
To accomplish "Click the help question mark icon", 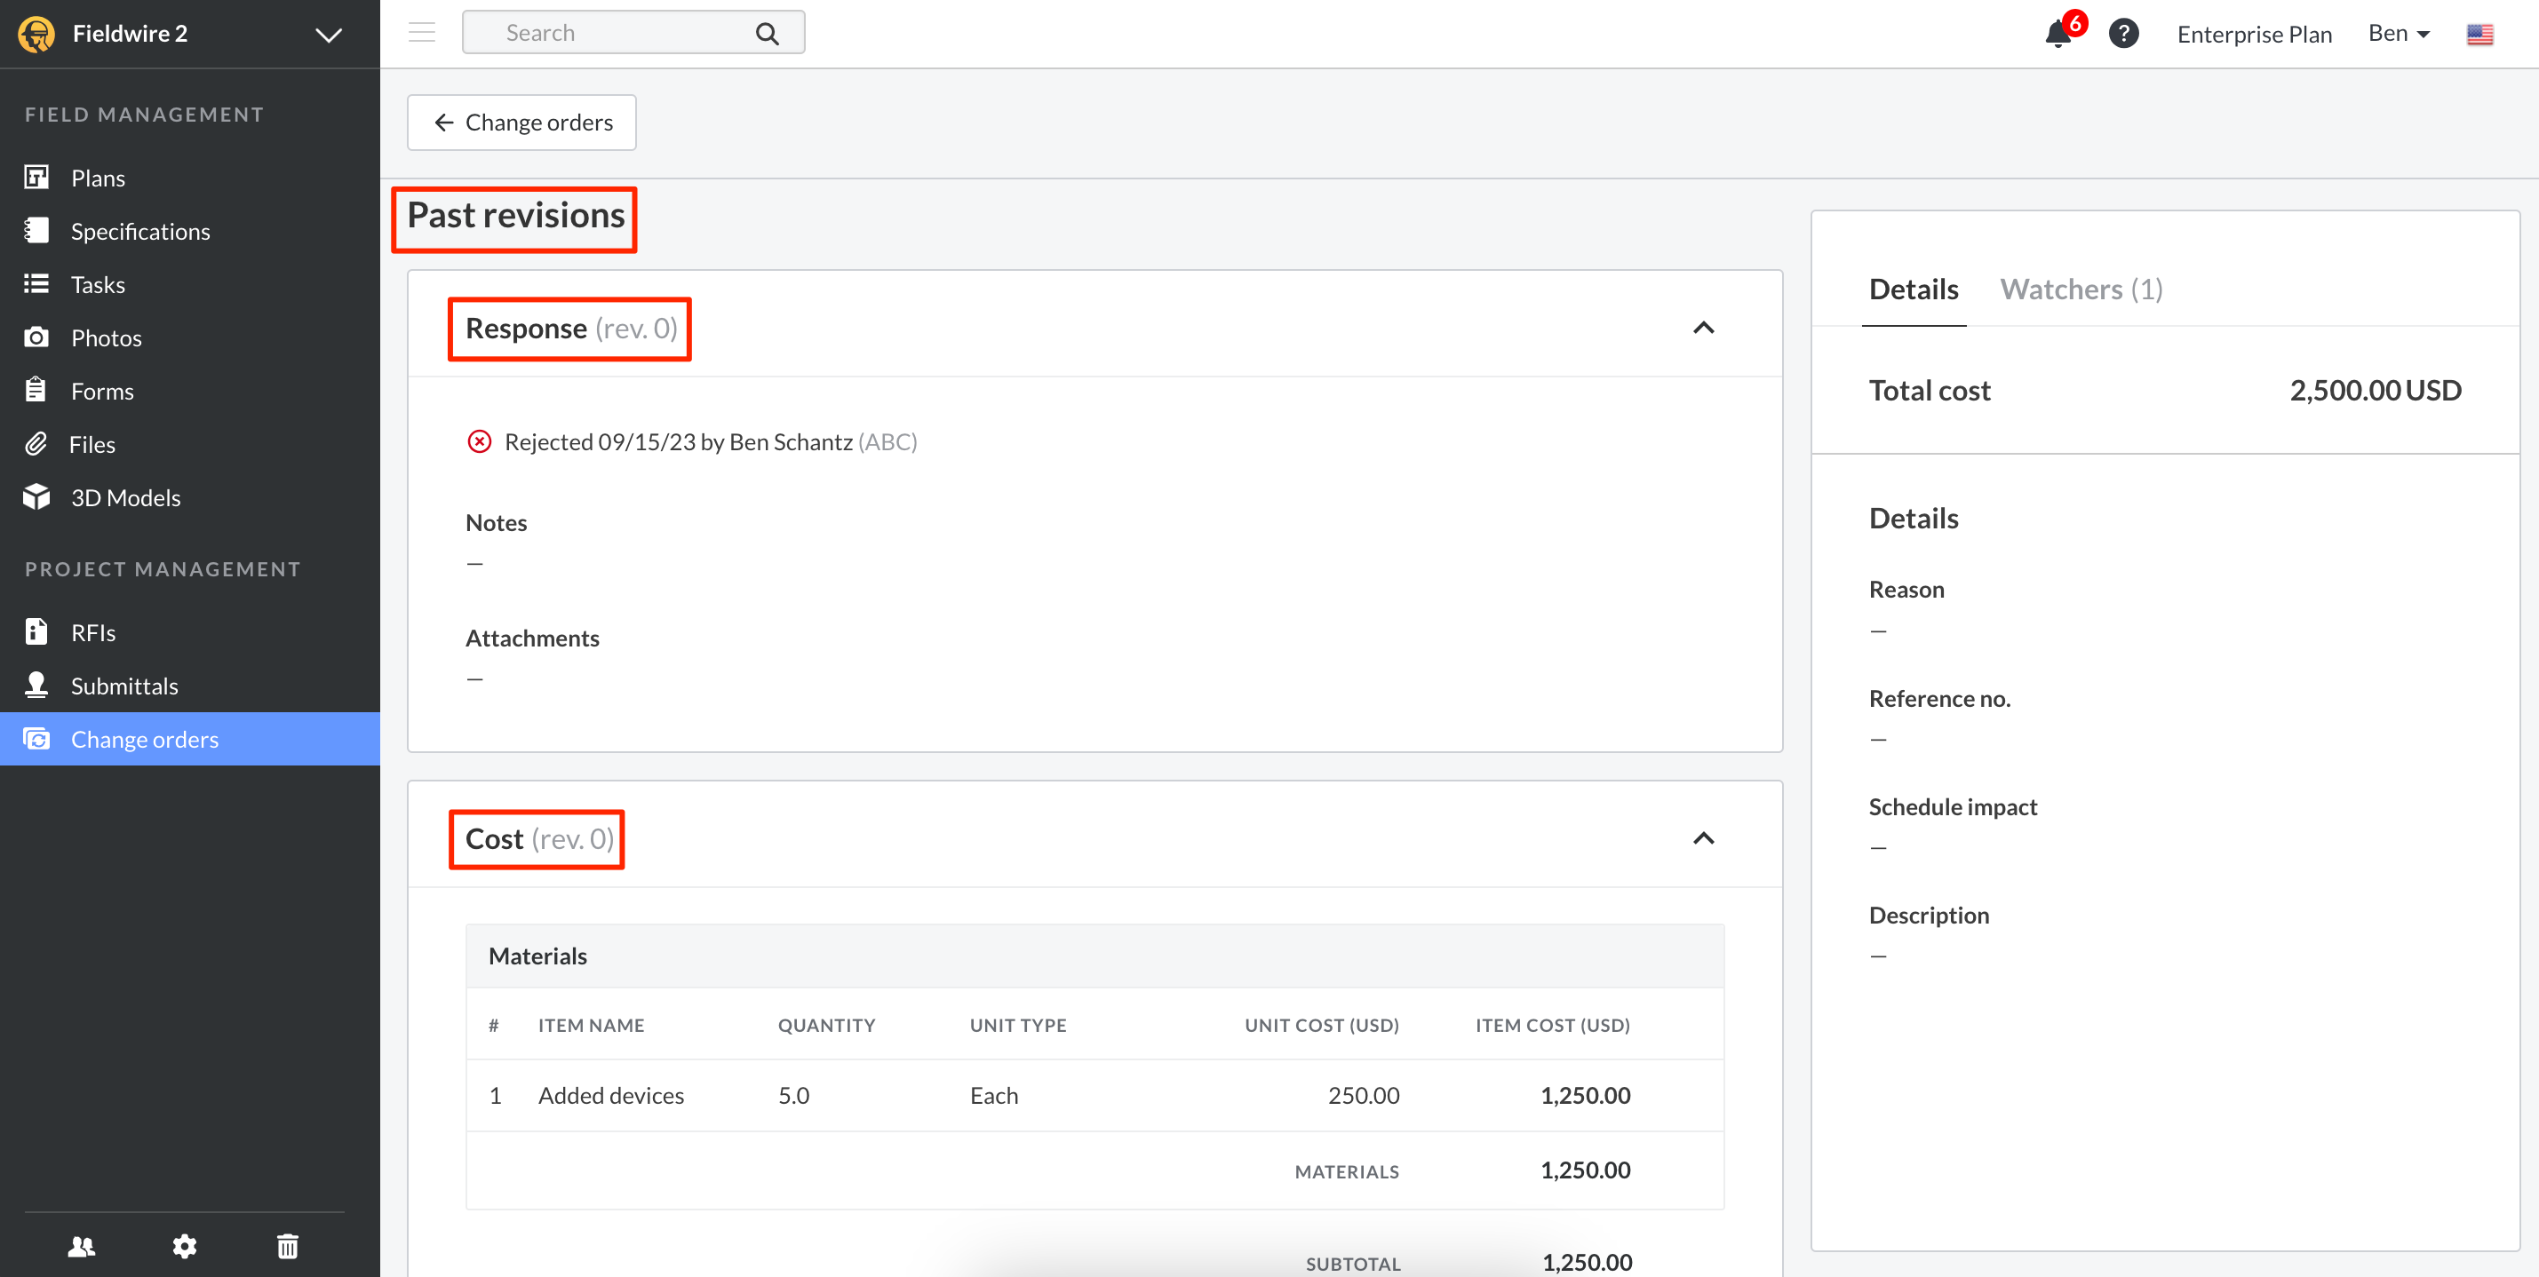I will [x=2123, y=34].
